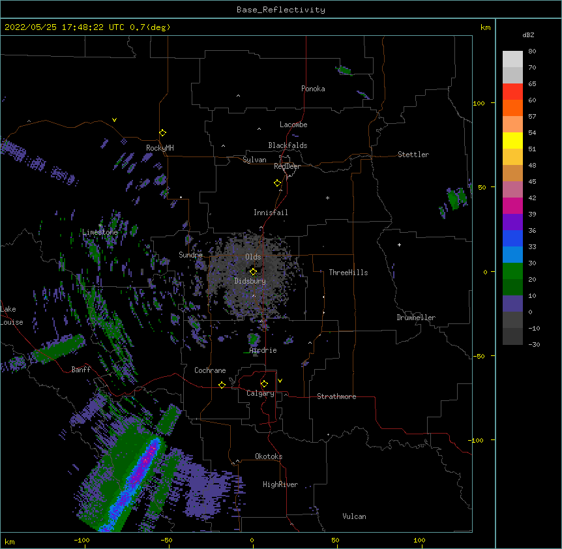Viewport: 562px width, 549px height.
Task: Select the yellow 54 dBZ legend swatch
Action: click(x=512, y=140)
